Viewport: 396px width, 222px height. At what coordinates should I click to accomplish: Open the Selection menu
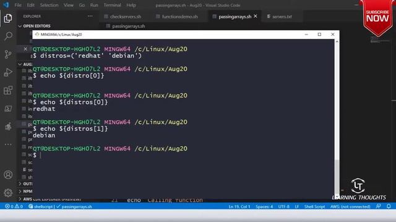point(49,5)
